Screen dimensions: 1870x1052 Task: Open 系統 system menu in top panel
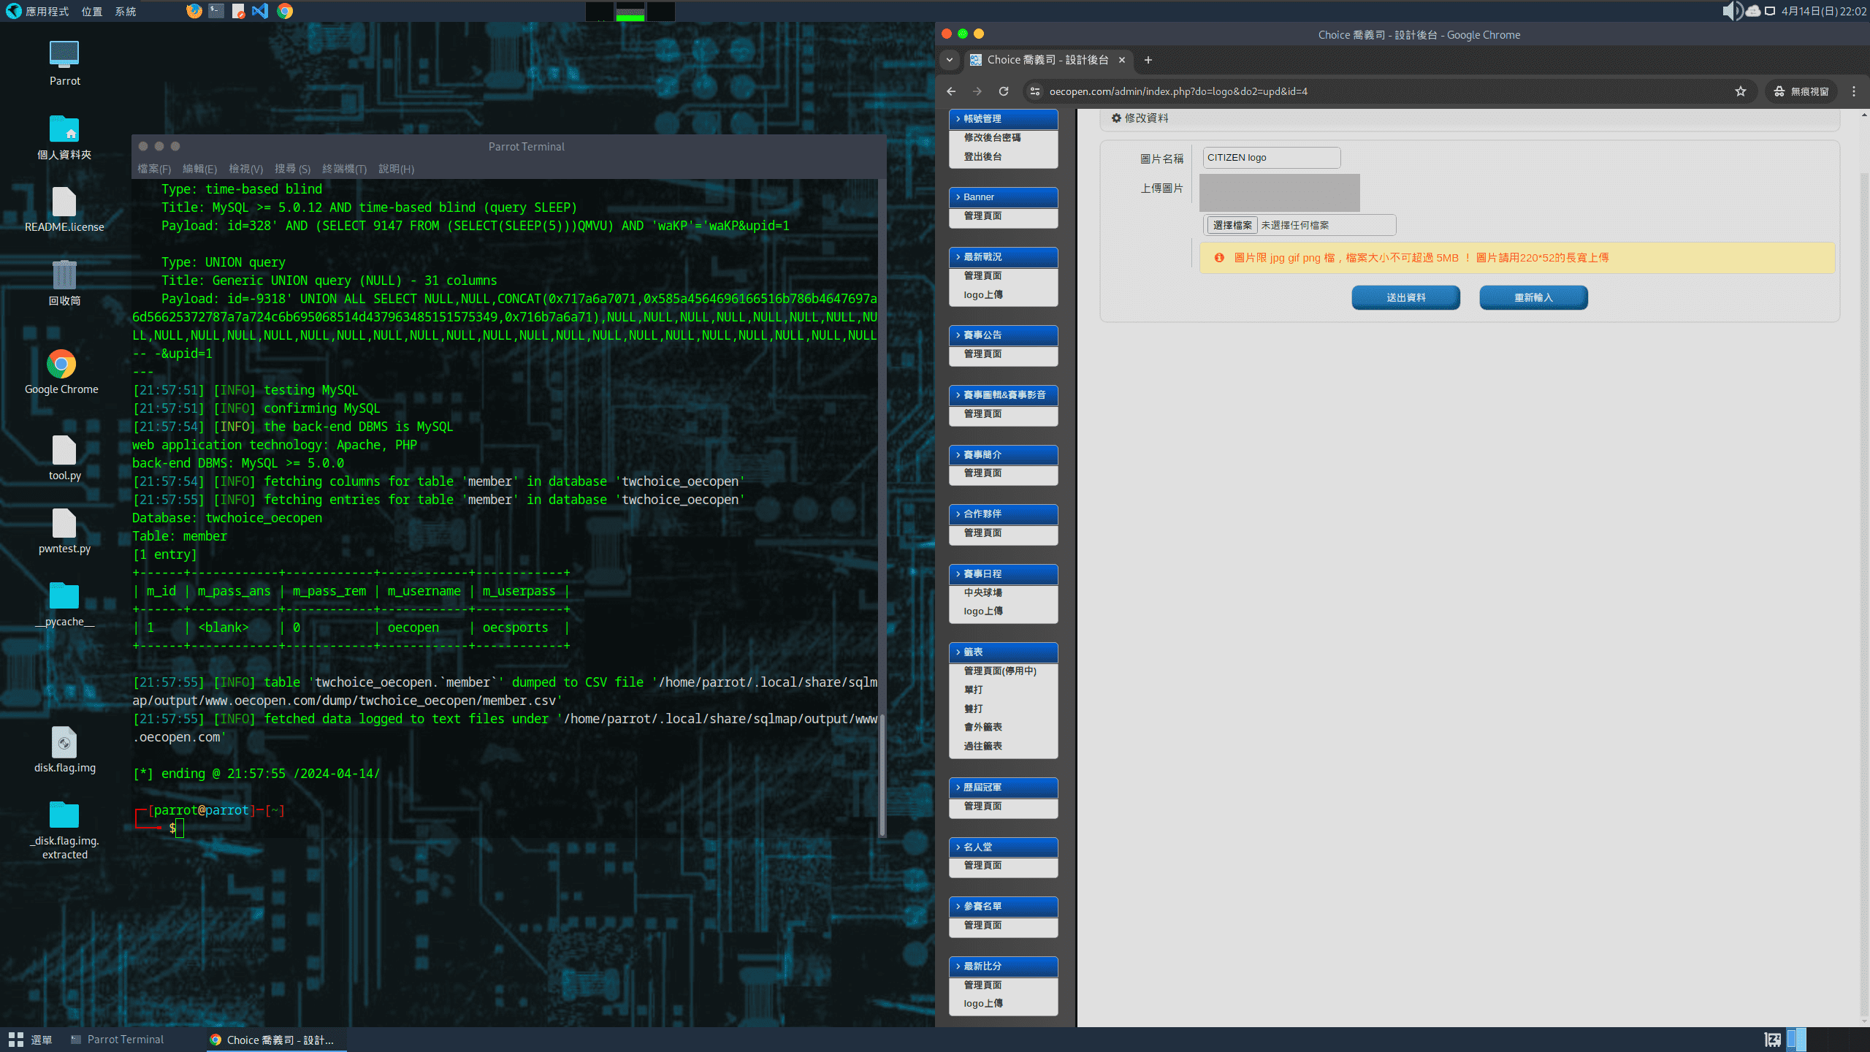coord(126,11)
